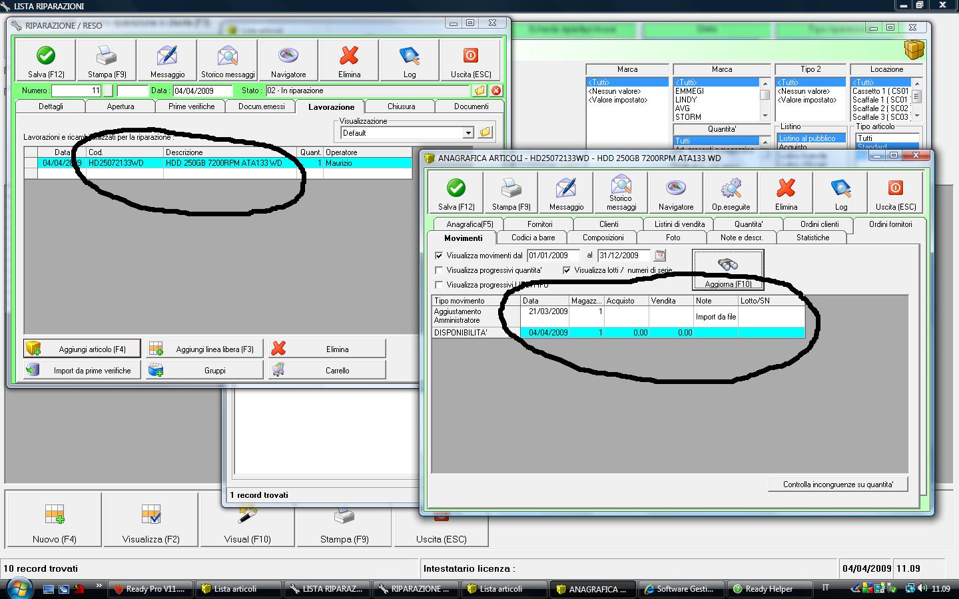Open Chiusura tab in Riparazione window
The width and height of the screenshot is (959, 599).
[401, 106]
